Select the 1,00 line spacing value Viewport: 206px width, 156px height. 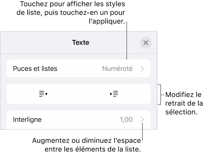click(x=126, y=120)
